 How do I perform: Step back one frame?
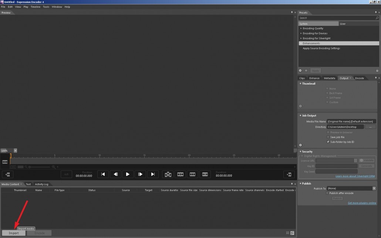pyautogui.click(x=115, y=174)
